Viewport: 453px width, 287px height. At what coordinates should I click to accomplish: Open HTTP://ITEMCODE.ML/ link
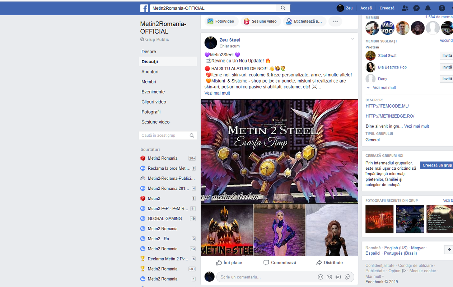pos(387,106)
